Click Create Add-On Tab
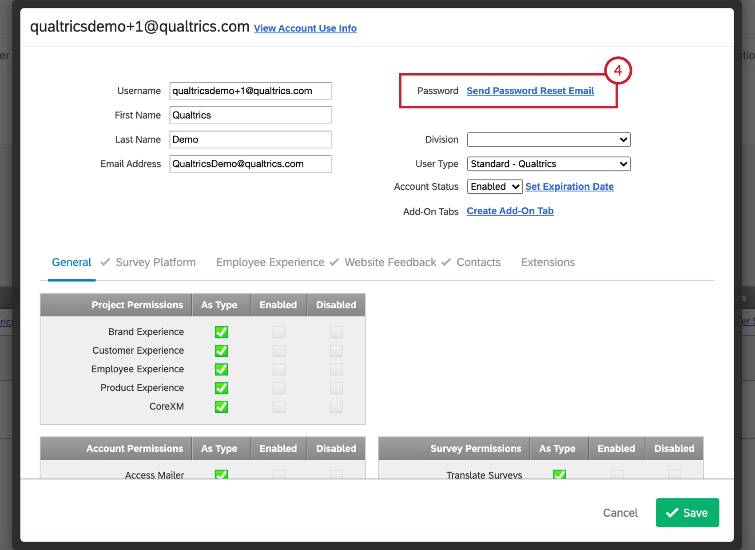Image resolution: width=755 pixels, height=550 pixels. (509, 211)
